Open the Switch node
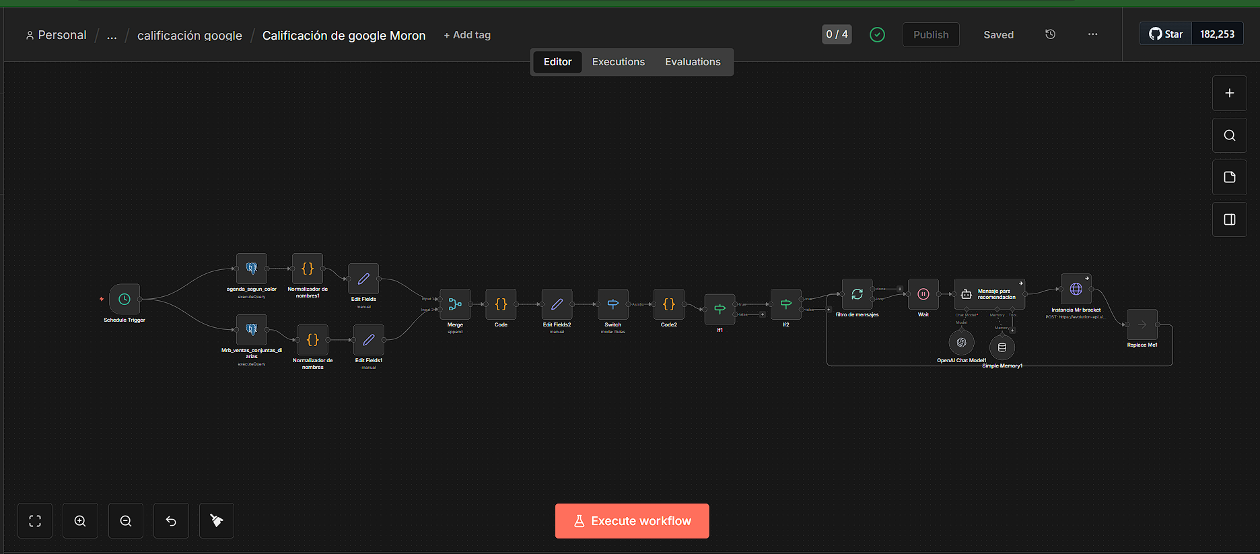This screenshot has width=1260, height=554. click(x=612, y=304)
